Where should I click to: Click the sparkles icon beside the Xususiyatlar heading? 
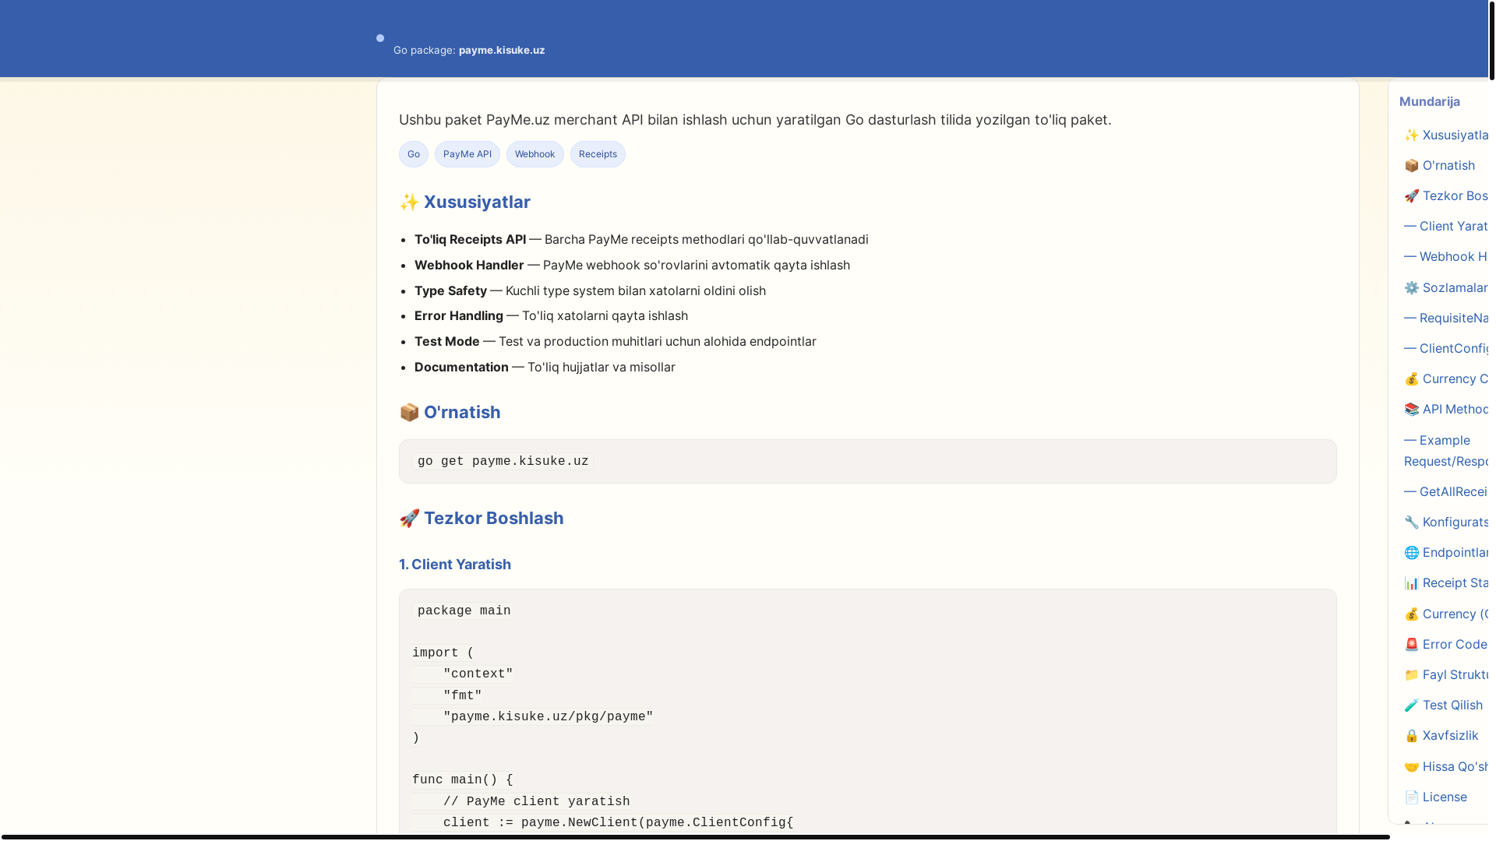tap(409, 202)
